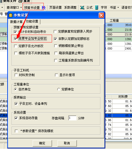Select the 定额单位 radio button

(59, 89)
